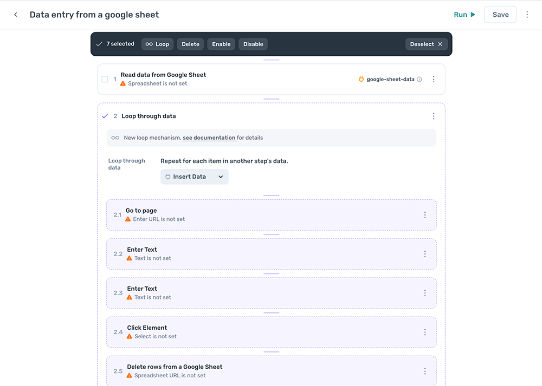
Task: Open the 'Delete rows from a Google Sheet' menu
Action: [x=425, y=371]
